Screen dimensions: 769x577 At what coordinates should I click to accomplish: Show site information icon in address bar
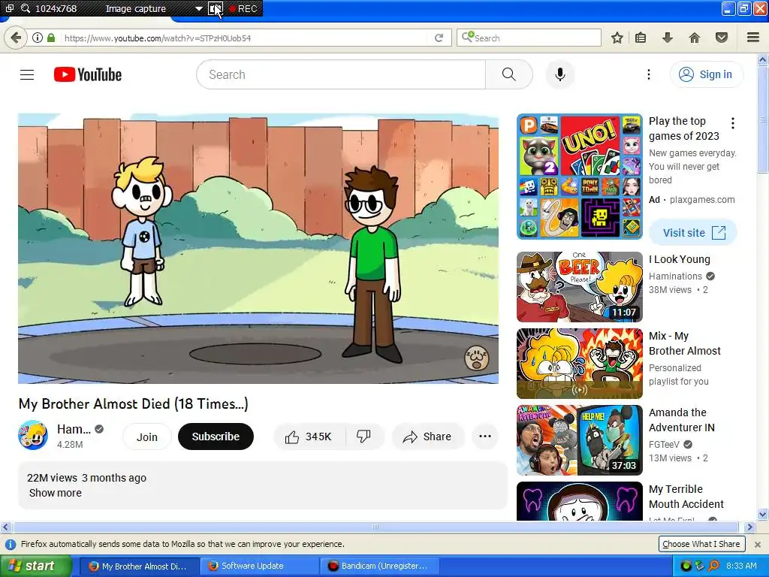pyautogui.click(x=38, y=38)
